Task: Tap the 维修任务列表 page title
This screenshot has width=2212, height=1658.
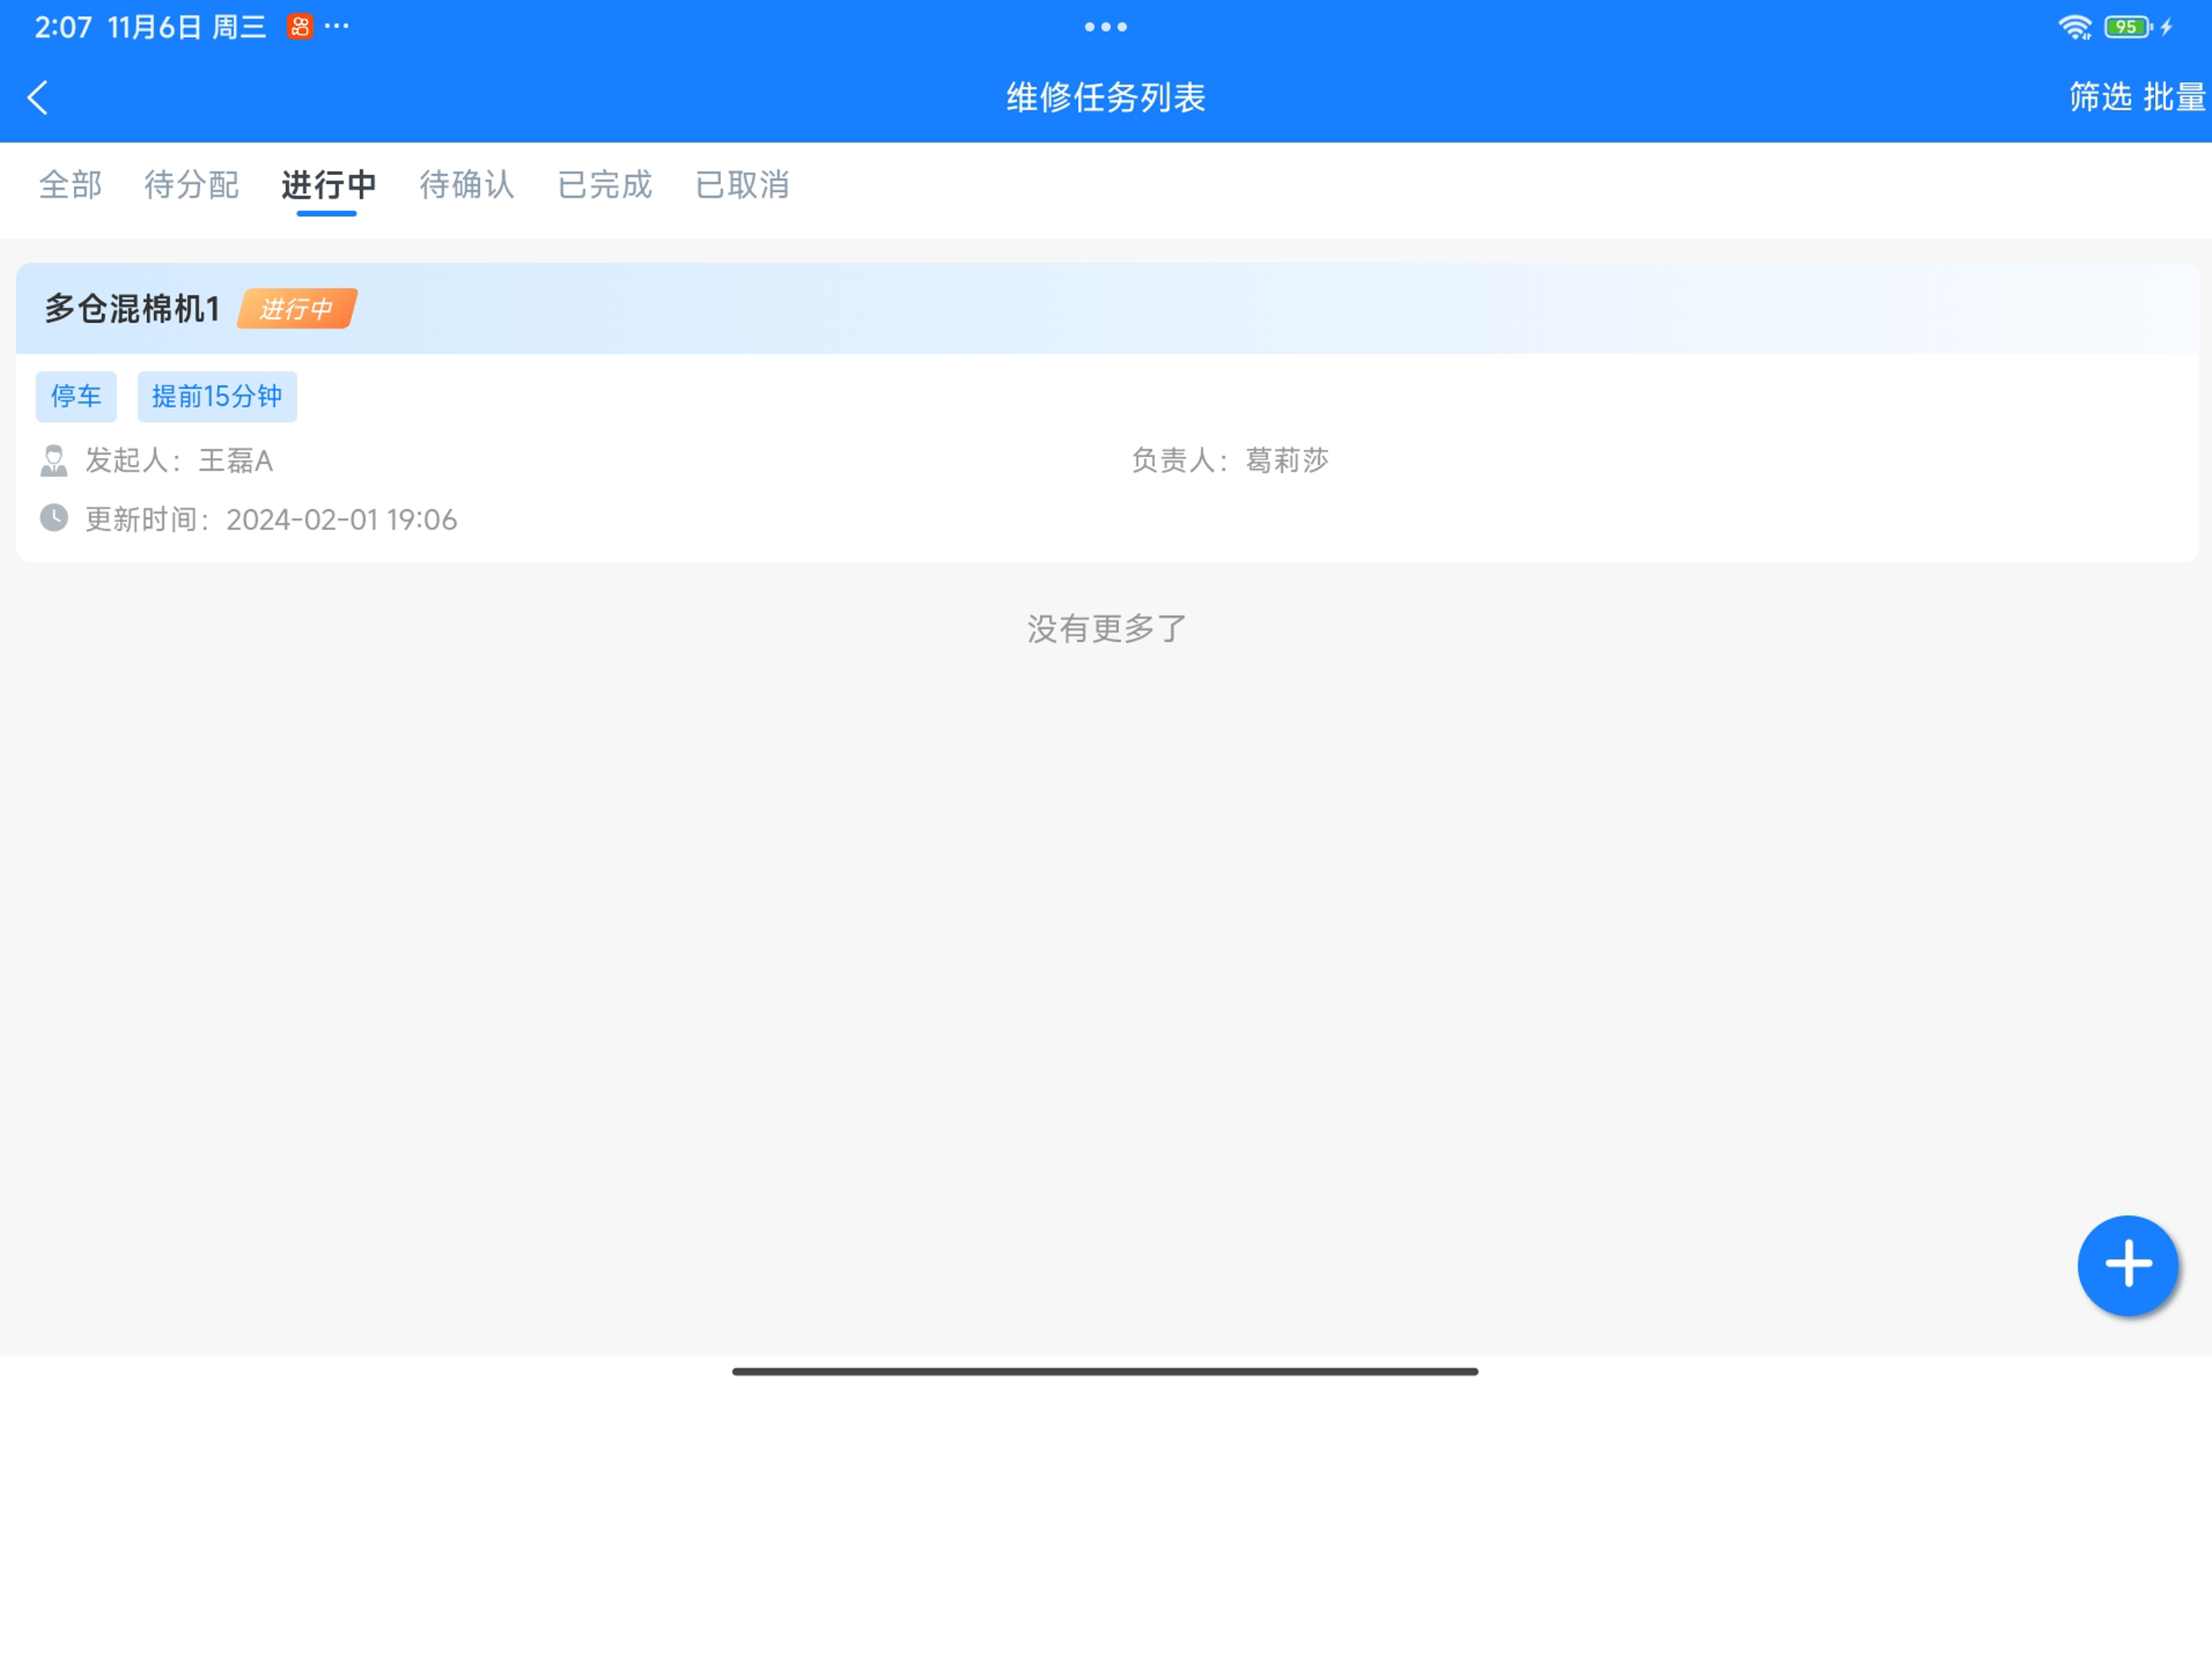Action: 1106,97
